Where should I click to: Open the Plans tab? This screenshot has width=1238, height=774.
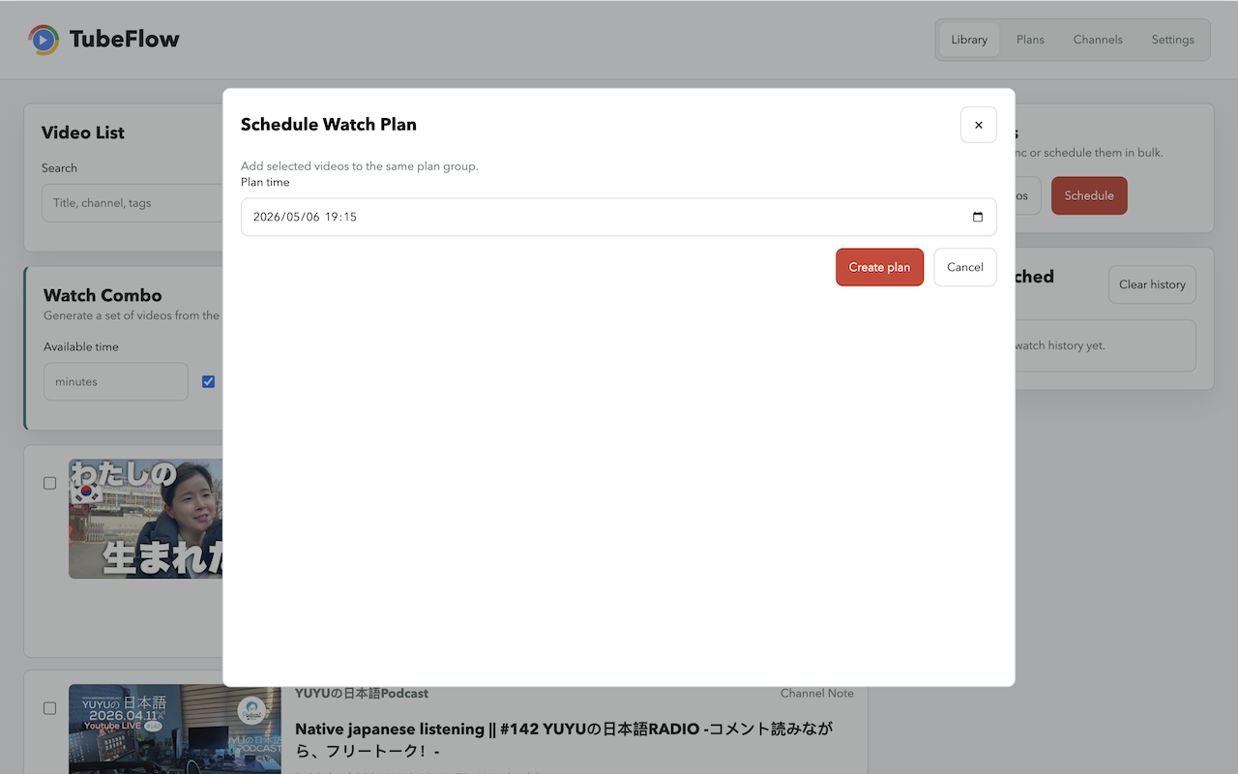click(1030, 40)
